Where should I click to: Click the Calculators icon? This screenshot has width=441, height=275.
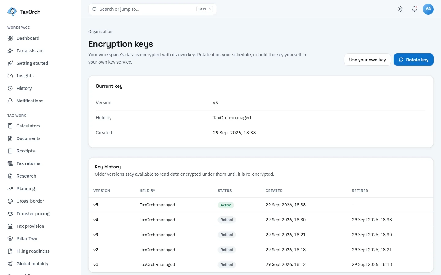point(10,126)
